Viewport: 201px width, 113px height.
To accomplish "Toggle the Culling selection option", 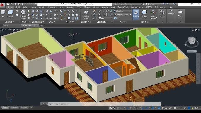I will point(136,14).
